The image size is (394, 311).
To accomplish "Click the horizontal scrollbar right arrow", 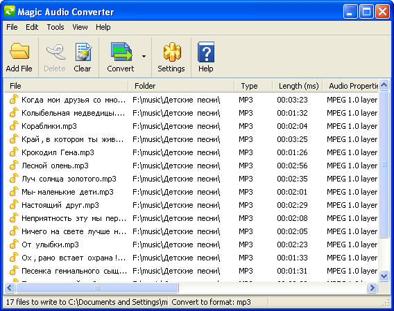I will click(372, 287).
